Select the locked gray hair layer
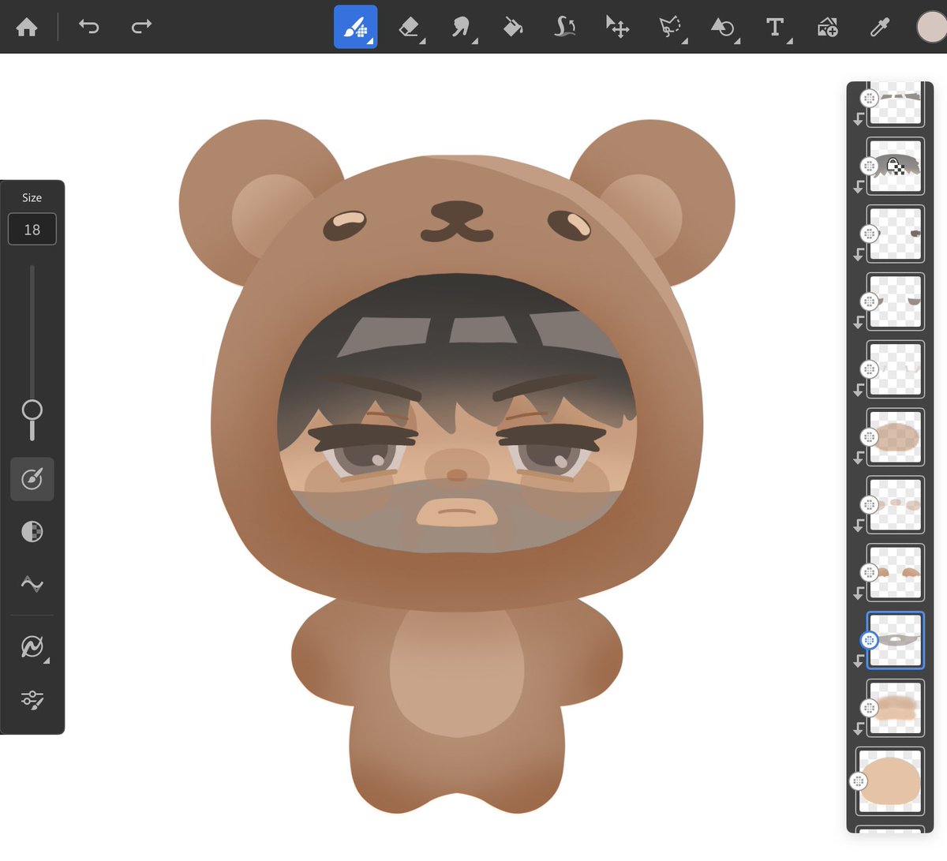This screenshot has height=861, width=947. (896, 167)
